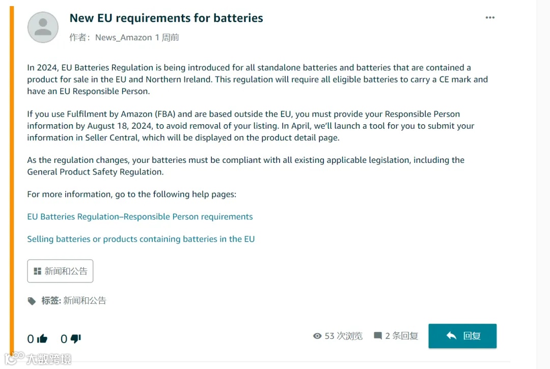550x369 pixels.
Task: Click the 1 周前 timestamp
Action: pos(167,38)
